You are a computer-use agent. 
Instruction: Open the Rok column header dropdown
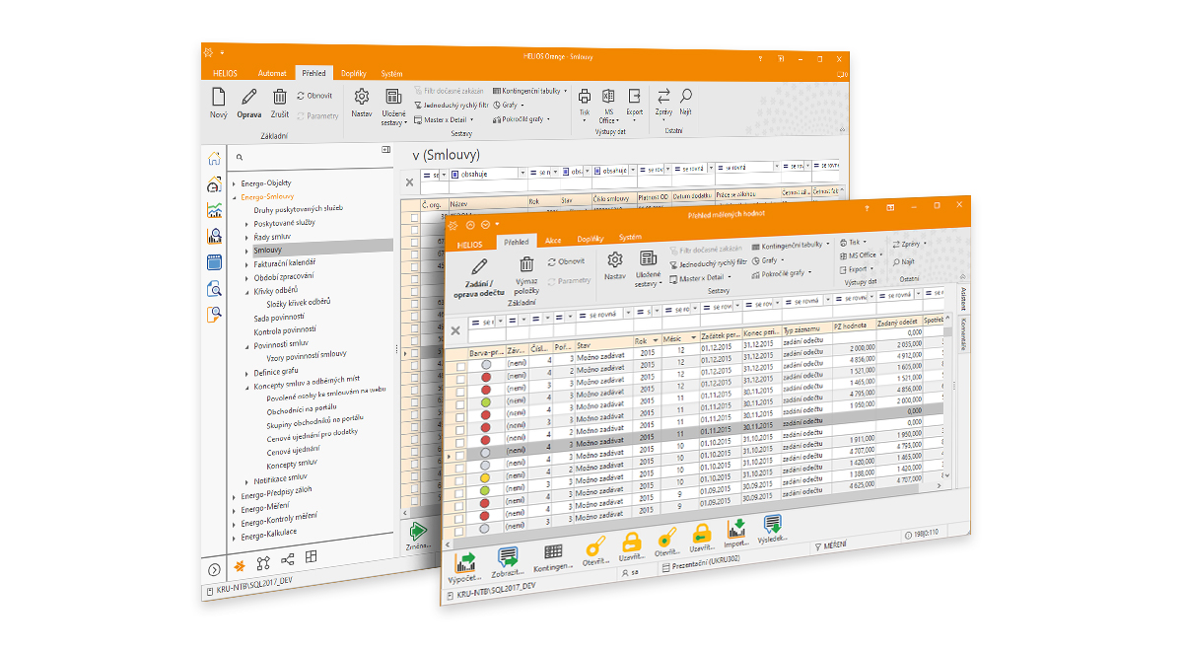click(657, 340)
